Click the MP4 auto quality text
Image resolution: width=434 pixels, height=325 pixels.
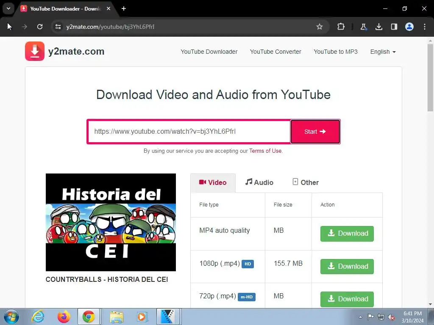point(225,231)
